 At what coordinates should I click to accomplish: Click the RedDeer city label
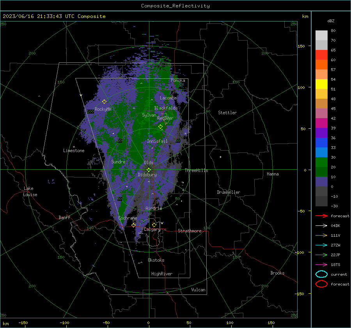[x=165, y=118]
